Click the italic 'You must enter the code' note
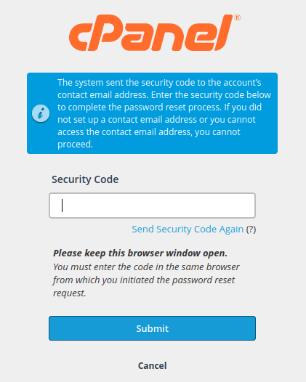Viewport: 306px width, 382px height. [146, 280]
